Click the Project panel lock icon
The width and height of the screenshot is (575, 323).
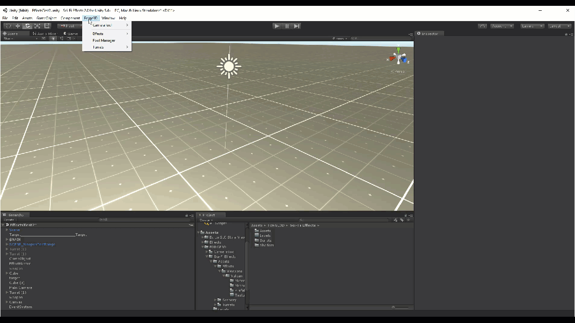click(x=405, y=215)
